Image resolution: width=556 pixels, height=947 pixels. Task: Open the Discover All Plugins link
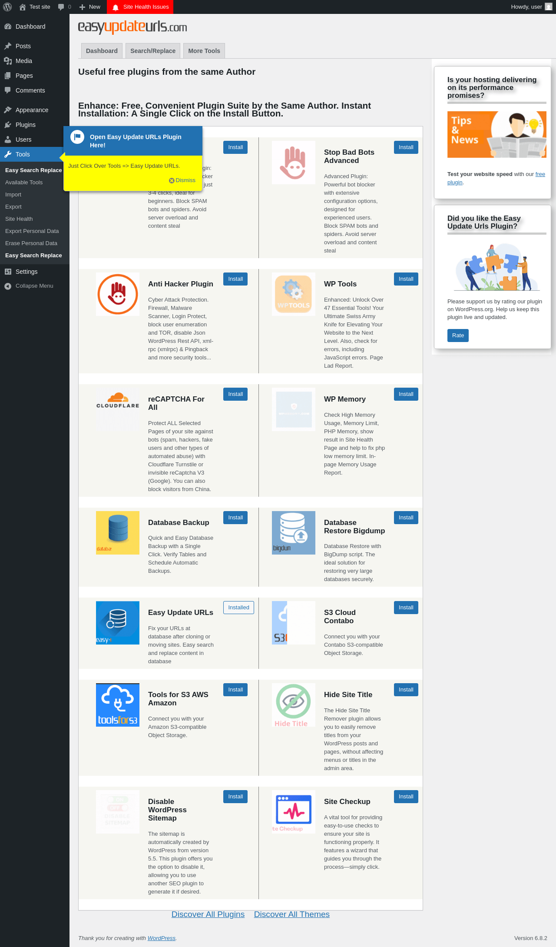pyautogui.click(x=208, y=914)
